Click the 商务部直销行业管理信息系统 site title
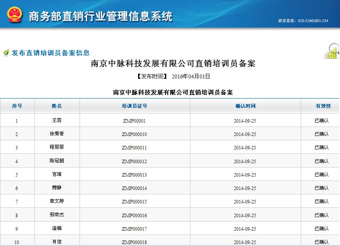This screenshot has height=246, width=340. (x=101, y=16)
